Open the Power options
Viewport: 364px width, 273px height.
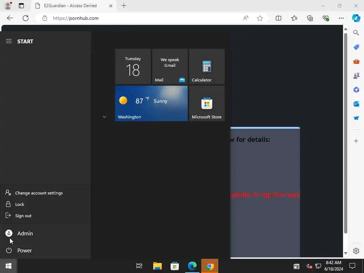pos(45,250)
